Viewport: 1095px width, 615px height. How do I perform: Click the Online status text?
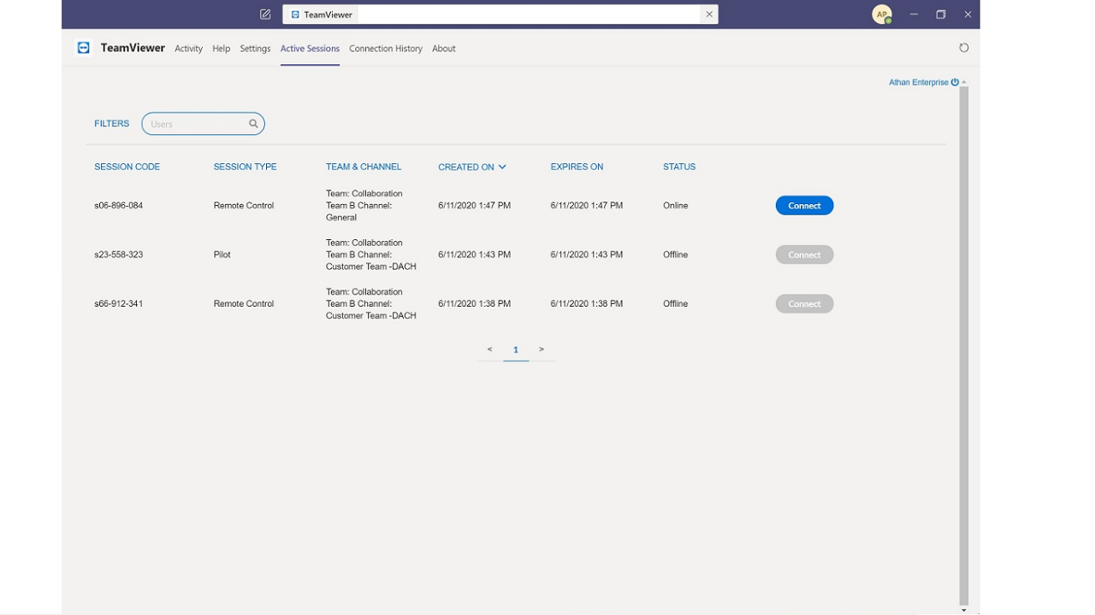click(x=675, y=206)
